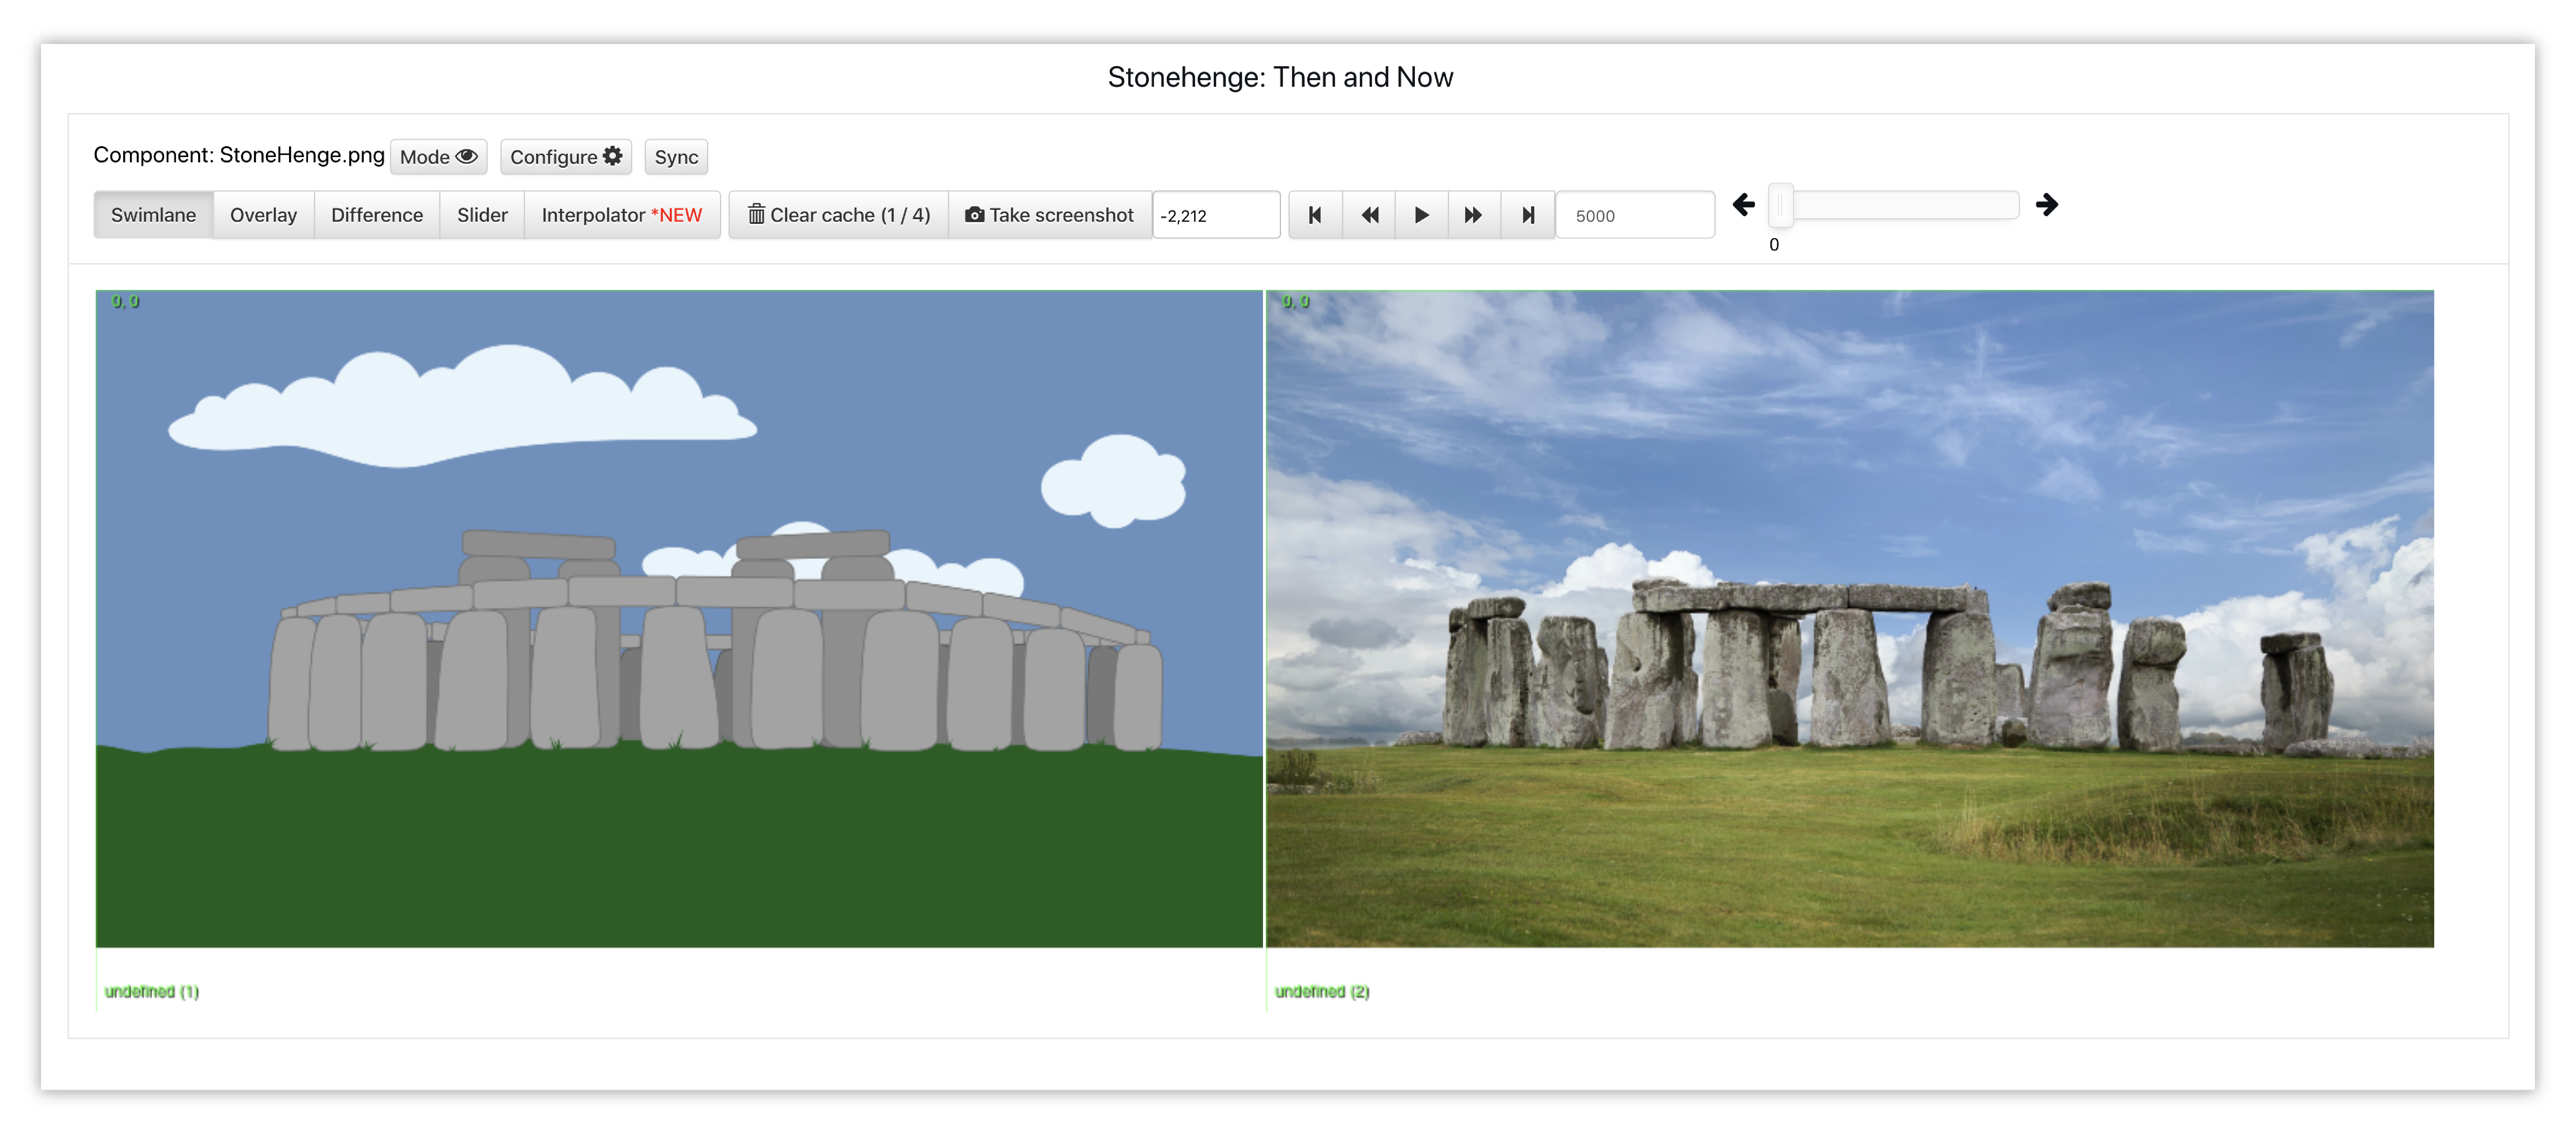2576x1144 pixels.
Task: Clear cache using trash button
Action: coord(839,215)
